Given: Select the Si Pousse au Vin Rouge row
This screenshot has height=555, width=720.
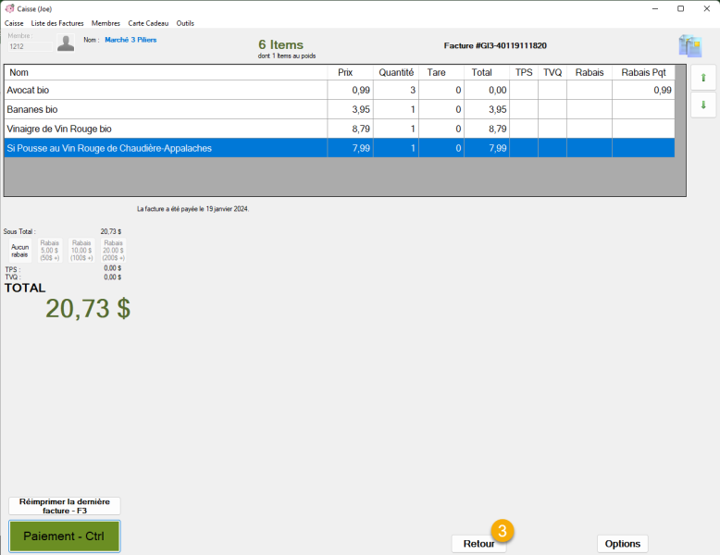Looking at the screenshot, I should tap(340, 148).
